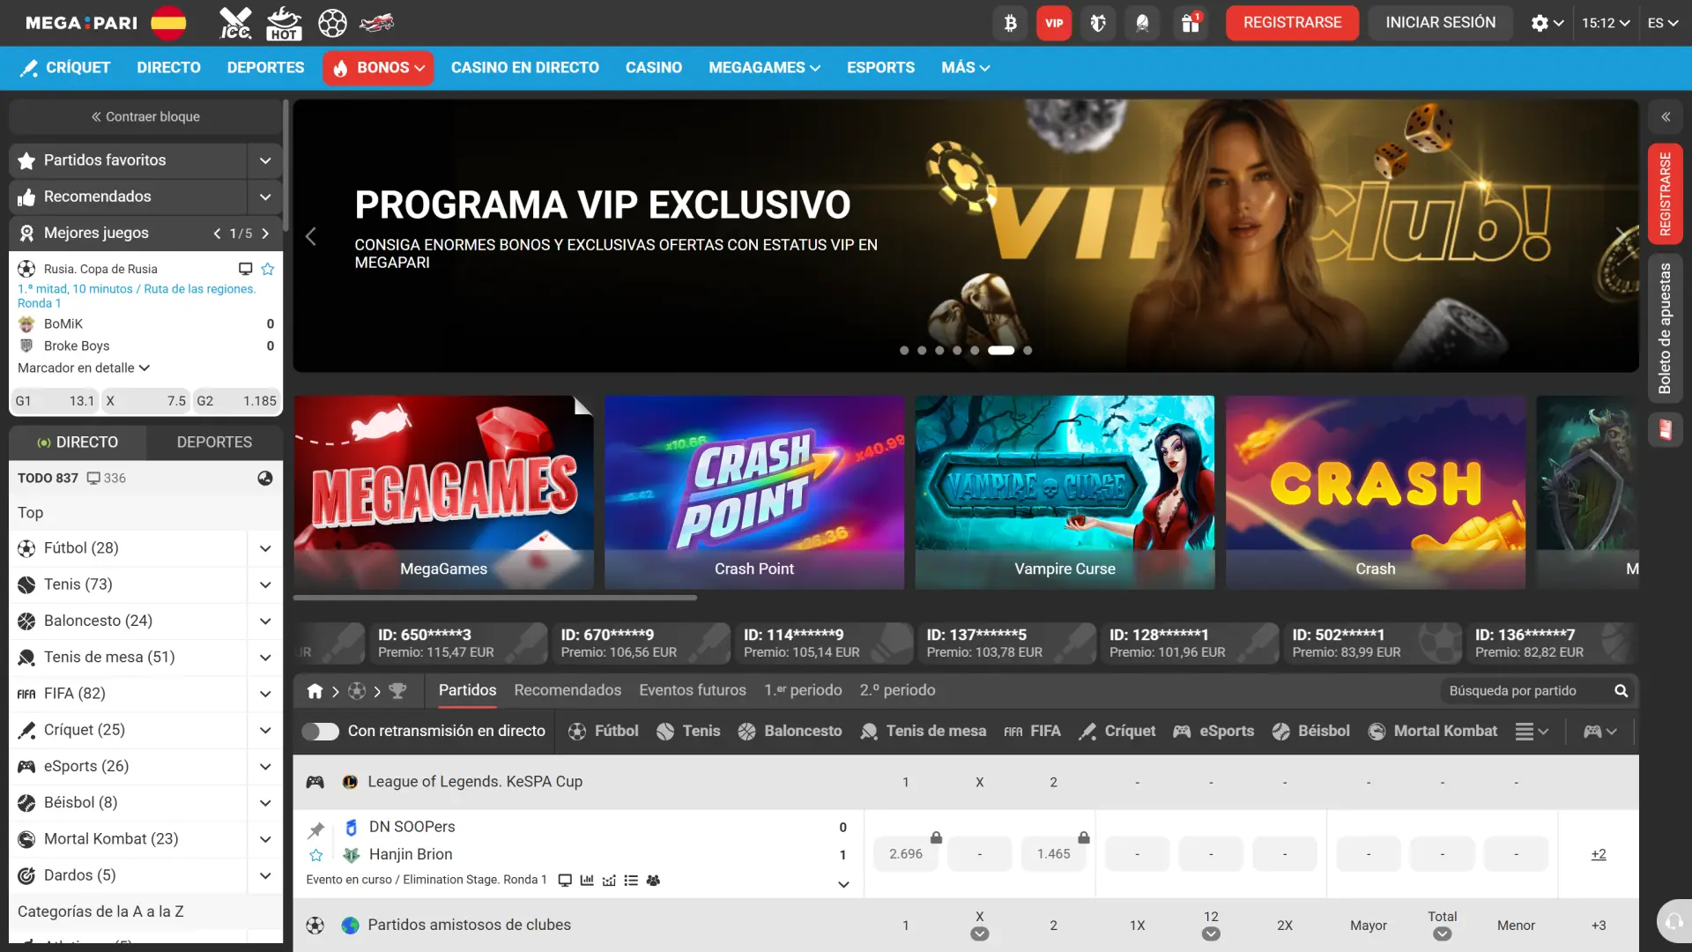Open MEGAGAMES dropdown menu
The image size is (1692, 952).
[x=764, y=68]
